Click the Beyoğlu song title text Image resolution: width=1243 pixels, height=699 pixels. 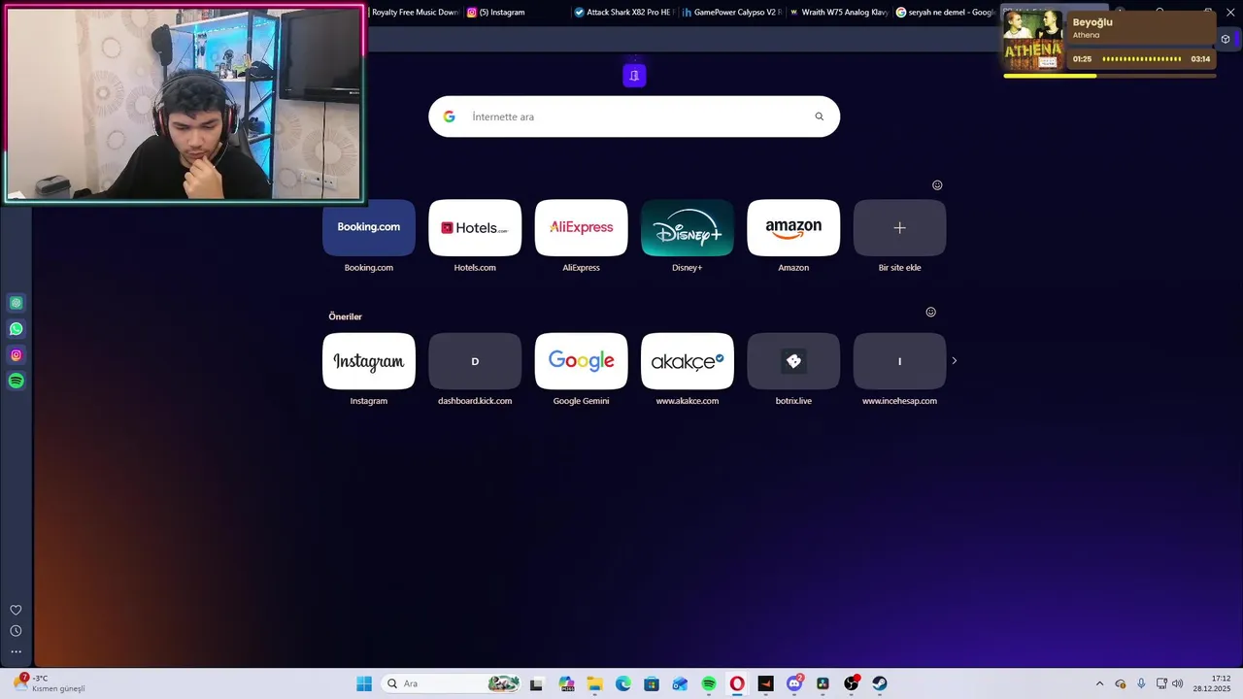[x=1092, y=22]
